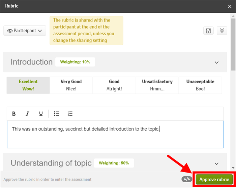236x188 pixels.
Task: Insert a numbered list
Action: coord(70,114)
